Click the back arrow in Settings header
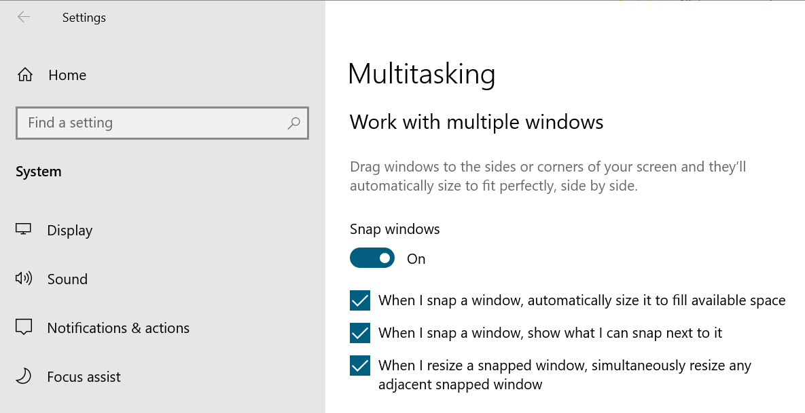Image resolution: width=805 pixels, height=413 pixels. [24, 18]
